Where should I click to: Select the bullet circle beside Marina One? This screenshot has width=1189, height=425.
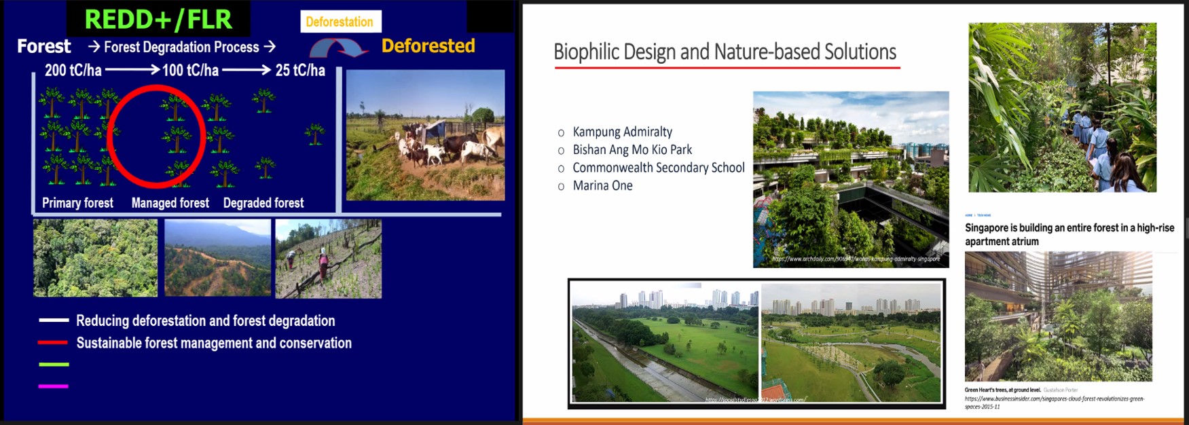(x=561, y=187)
